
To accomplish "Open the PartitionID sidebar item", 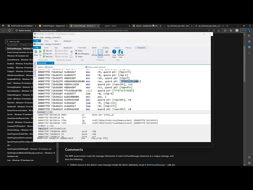I will pos(20,106).
